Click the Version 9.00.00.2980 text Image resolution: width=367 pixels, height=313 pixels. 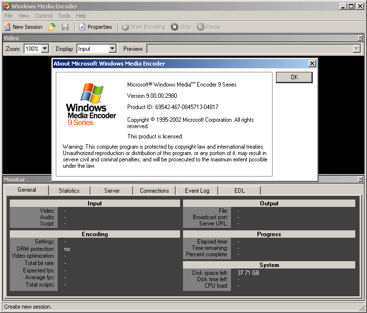(x=152, y=96)
